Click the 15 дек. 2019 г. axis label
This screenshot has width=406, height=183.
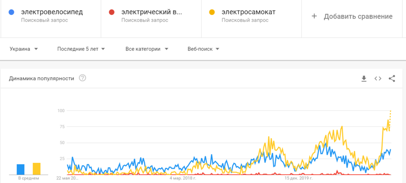pyautogui.click(x=298, y=178)
